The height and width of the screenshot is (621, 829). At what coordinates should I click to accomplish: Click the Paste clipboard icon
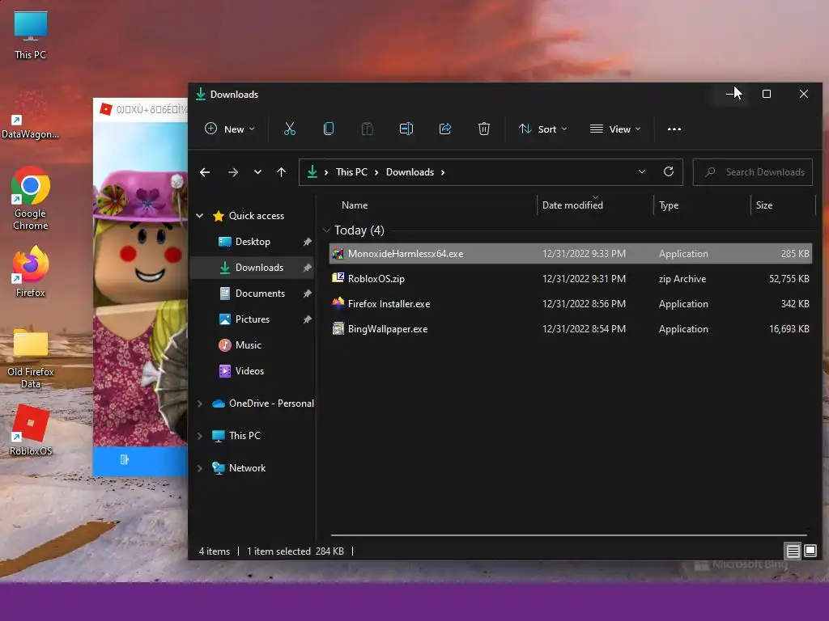pyautogui.click(x=367, y=129)
